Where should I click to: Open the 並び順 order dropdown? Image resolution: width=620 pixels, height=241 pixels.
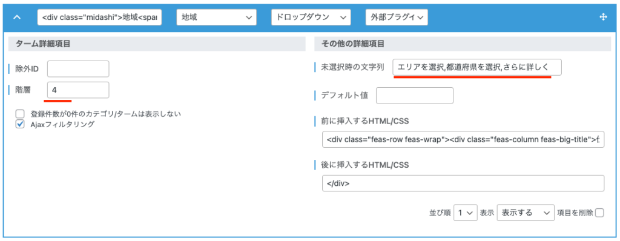point(466,213)
